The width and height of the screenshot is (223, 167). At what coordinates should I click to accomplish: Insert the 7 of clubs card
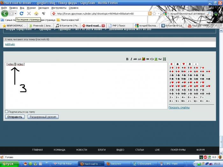click(x=202, y=90)
